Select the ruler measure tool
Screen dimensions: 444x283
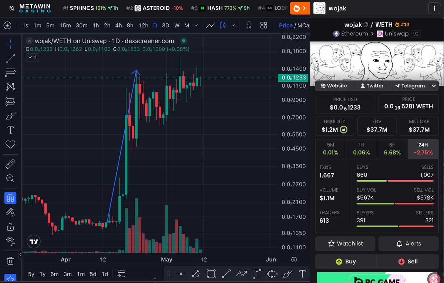(x=10, y=164)
